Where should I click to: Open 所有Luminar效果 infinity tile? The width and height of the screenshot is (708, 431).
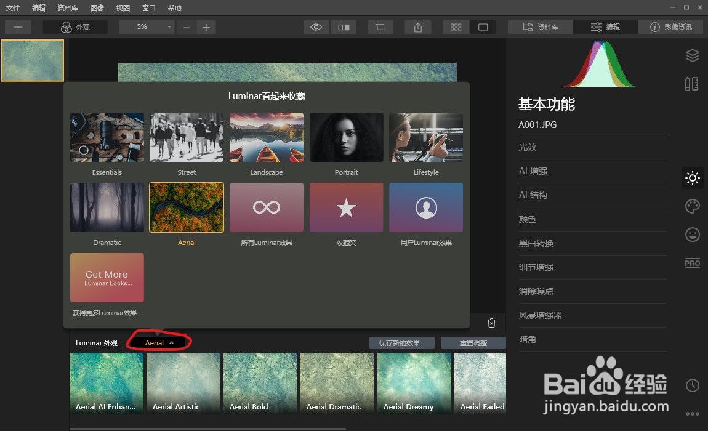[267, 207]
